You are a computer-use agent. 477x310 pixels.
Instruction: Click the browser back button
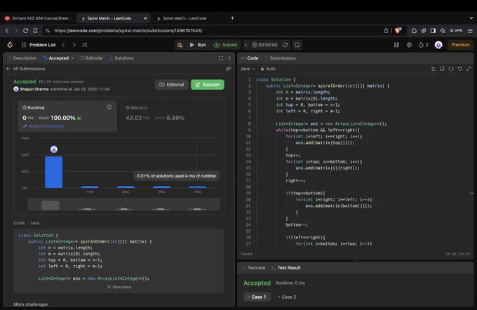coord(7,30)
